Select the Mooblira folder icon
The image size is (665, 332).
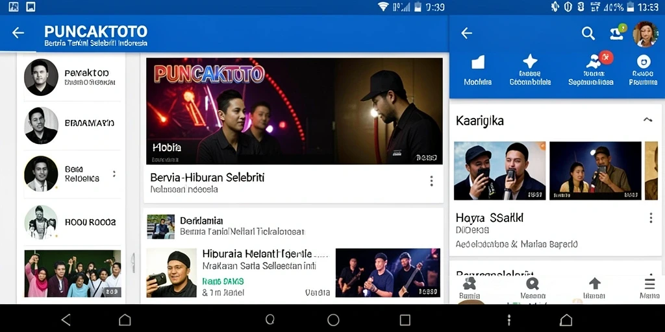pos(477,62)
